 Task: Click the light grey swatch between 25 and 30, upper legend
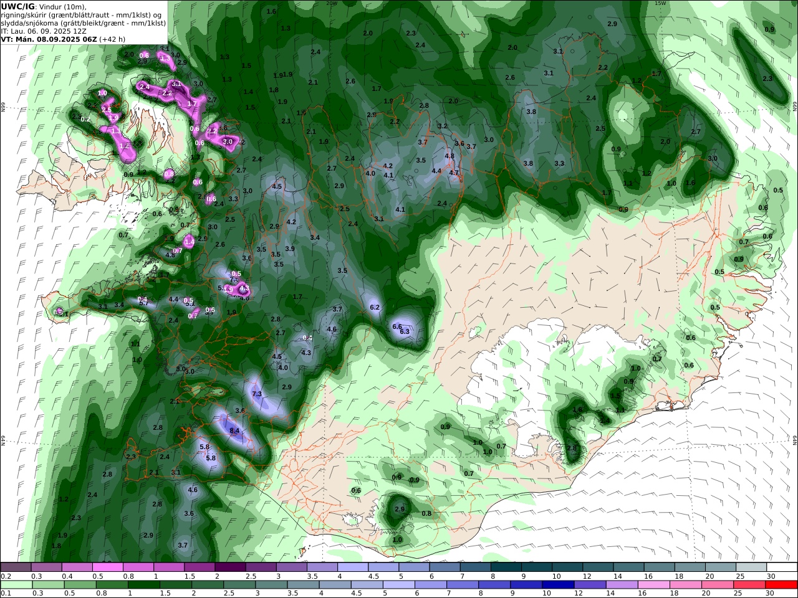[x=751, y=567]
